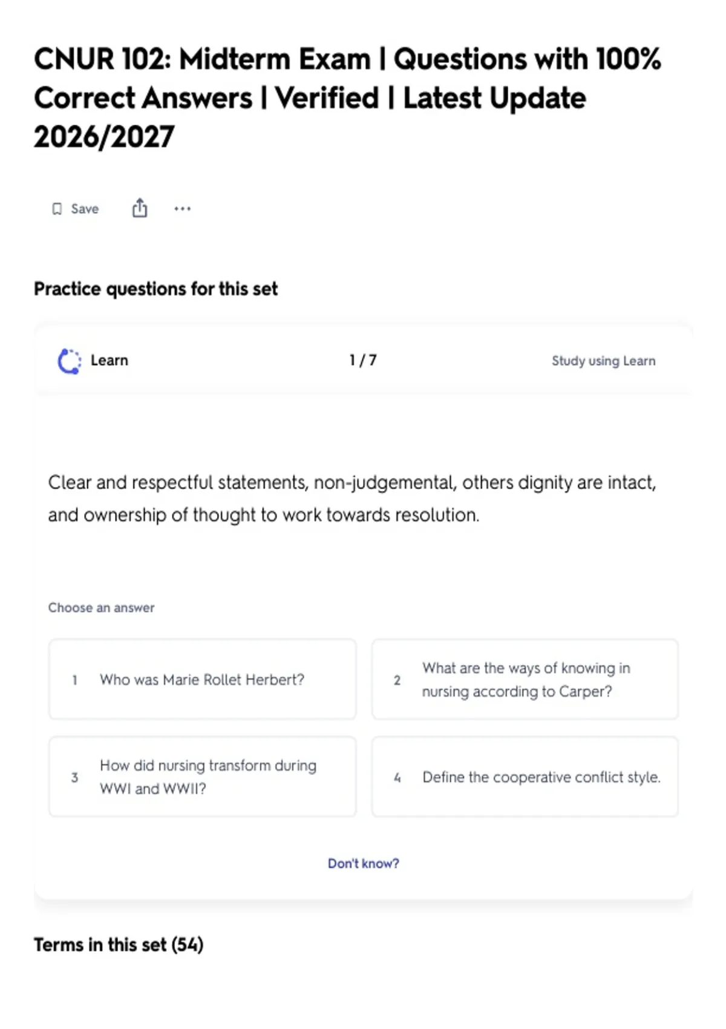Click the bookmark Save icon
Image resolution: width=726 pixels, height=1029 pixels.
[57, 209]
